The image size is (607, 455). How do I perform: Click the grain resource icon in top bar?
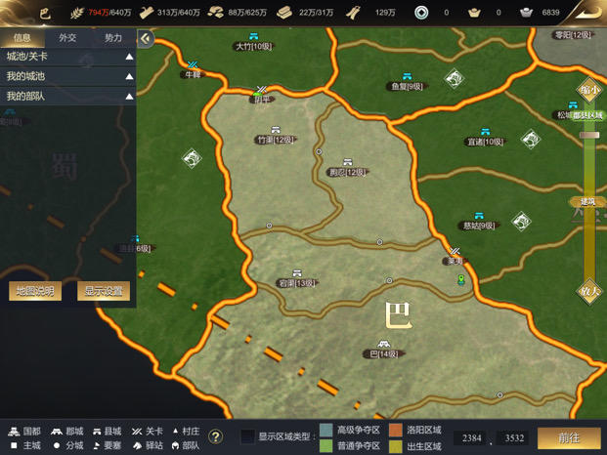(x=77, y=13)
